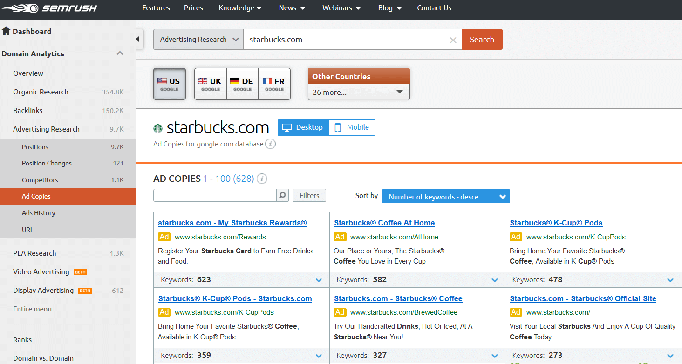Open the Prices page

(x=193, y=8)
